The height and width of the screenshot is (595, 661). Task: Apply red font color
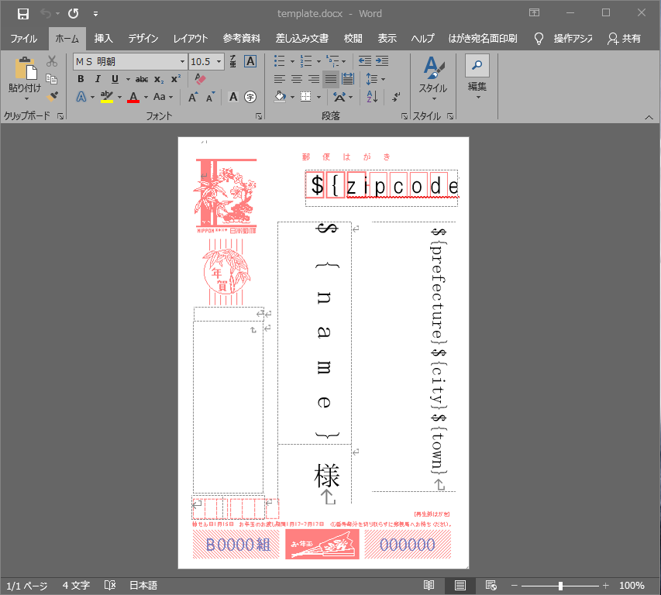133,97
